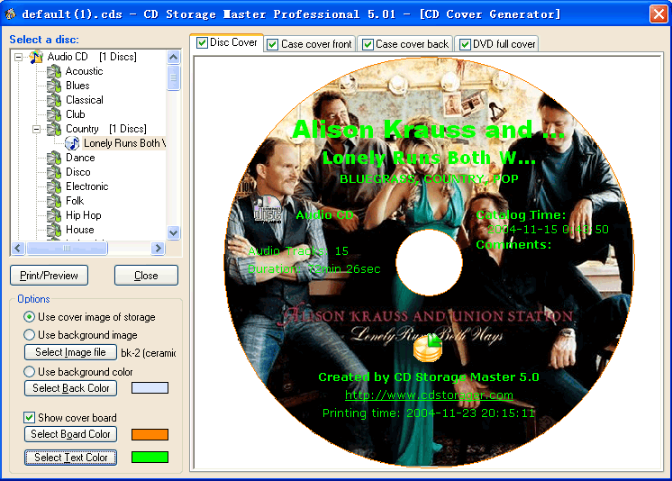Click the music note disc icon for Lonely Runs Both Ways
Viewport: 672px width, 481px height.
[72, 143]
